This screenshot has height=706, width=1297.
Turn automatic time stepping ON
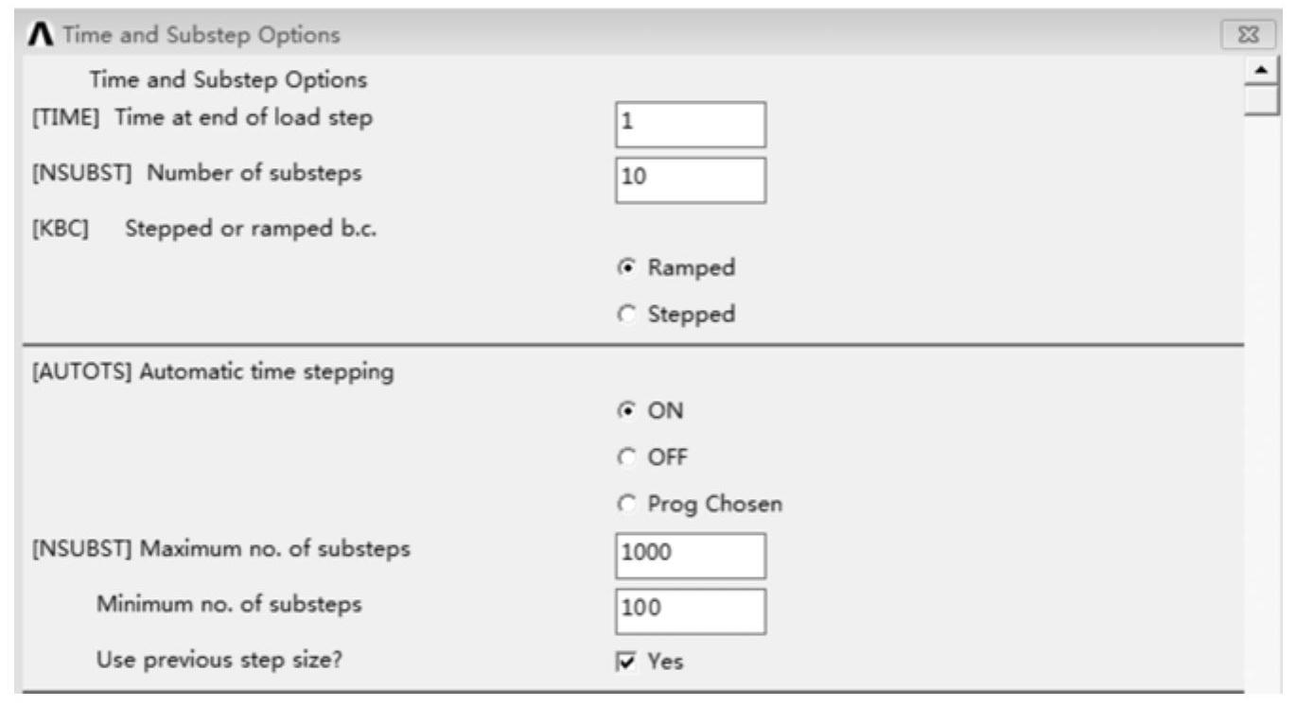(x=625, y=411)
